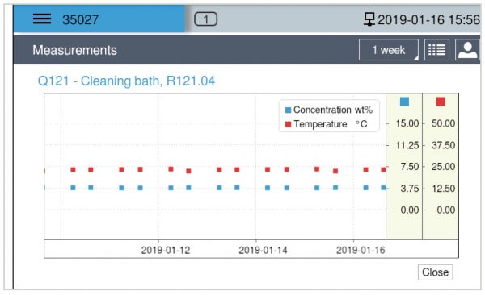Click the blue Concentration axis header square

[x=404, y=102]
